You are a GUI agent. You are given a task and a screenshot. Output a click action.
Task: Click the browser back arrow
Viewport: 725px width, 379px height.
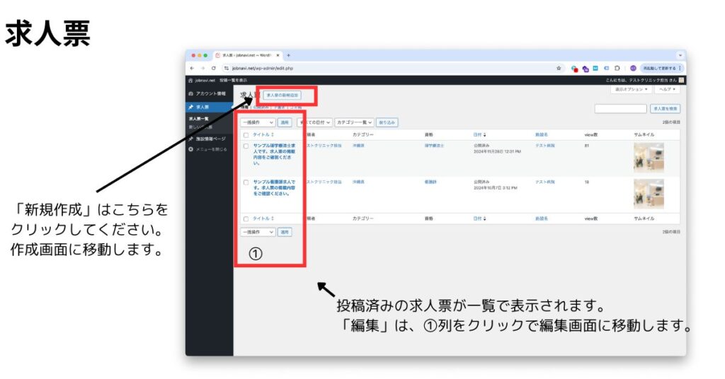coord(193,68)
